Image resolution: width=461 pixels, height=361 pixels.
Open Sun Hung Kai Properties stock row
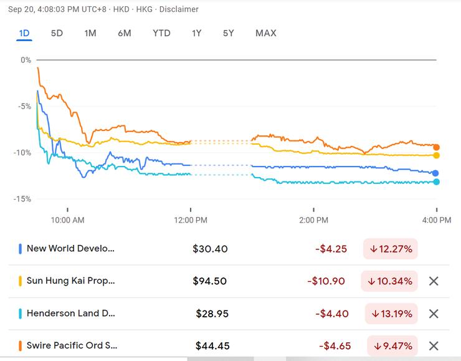pos(71,281)
